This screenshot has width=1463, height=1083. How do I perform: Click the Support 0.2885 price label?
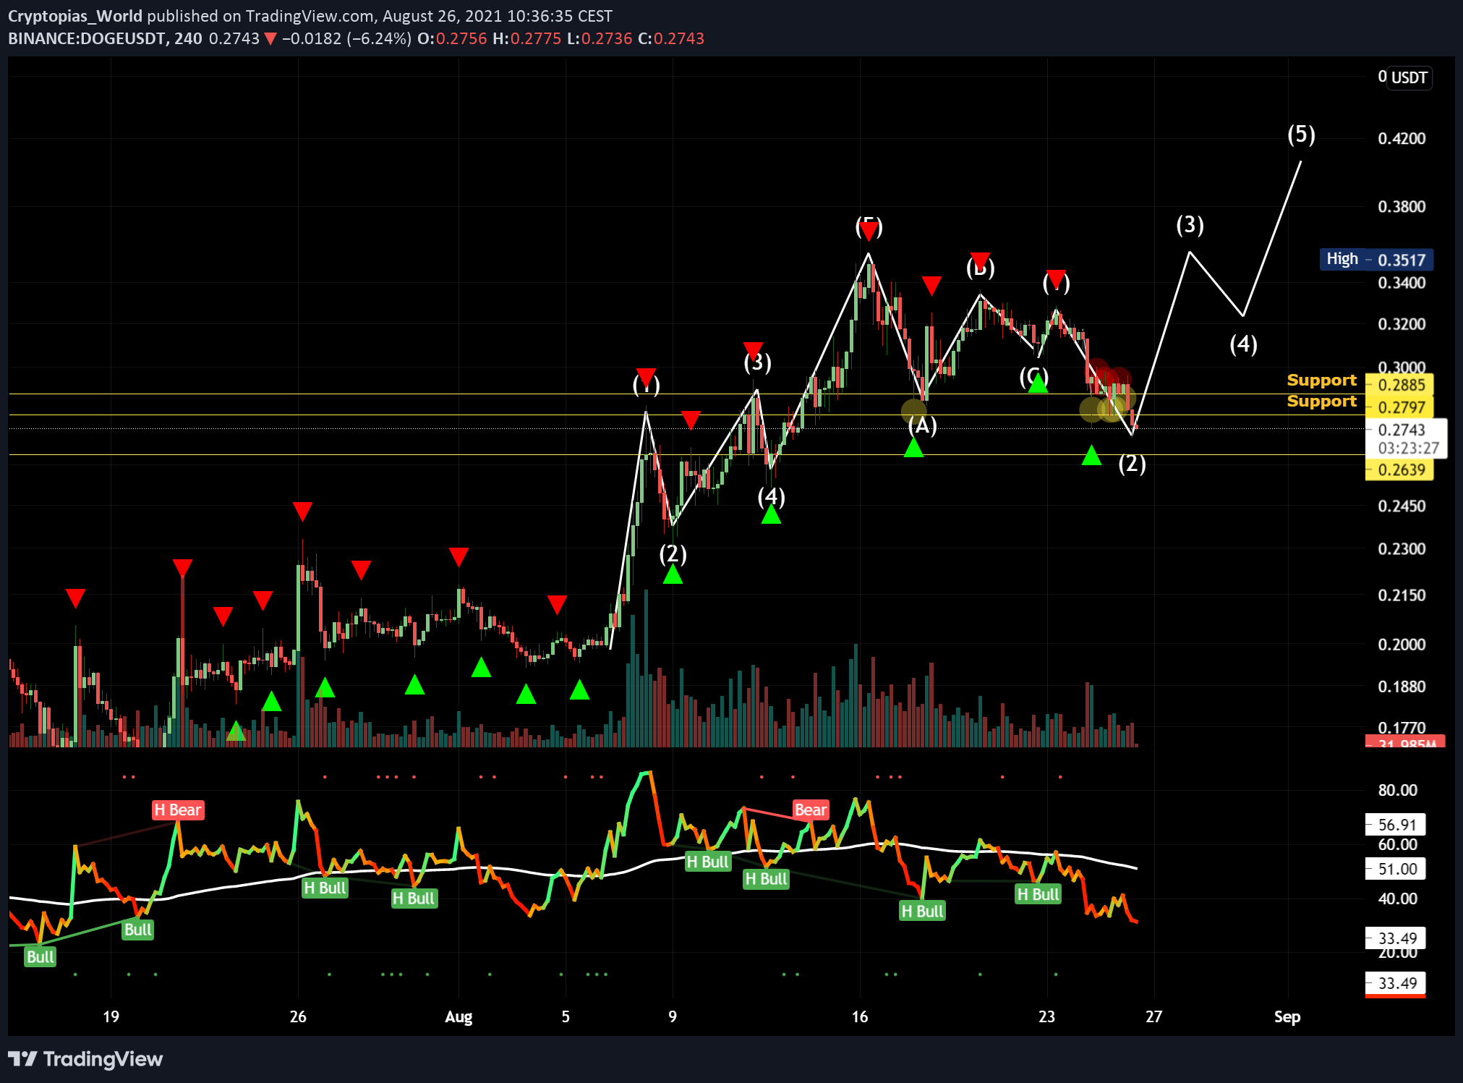pos(1399,385)
